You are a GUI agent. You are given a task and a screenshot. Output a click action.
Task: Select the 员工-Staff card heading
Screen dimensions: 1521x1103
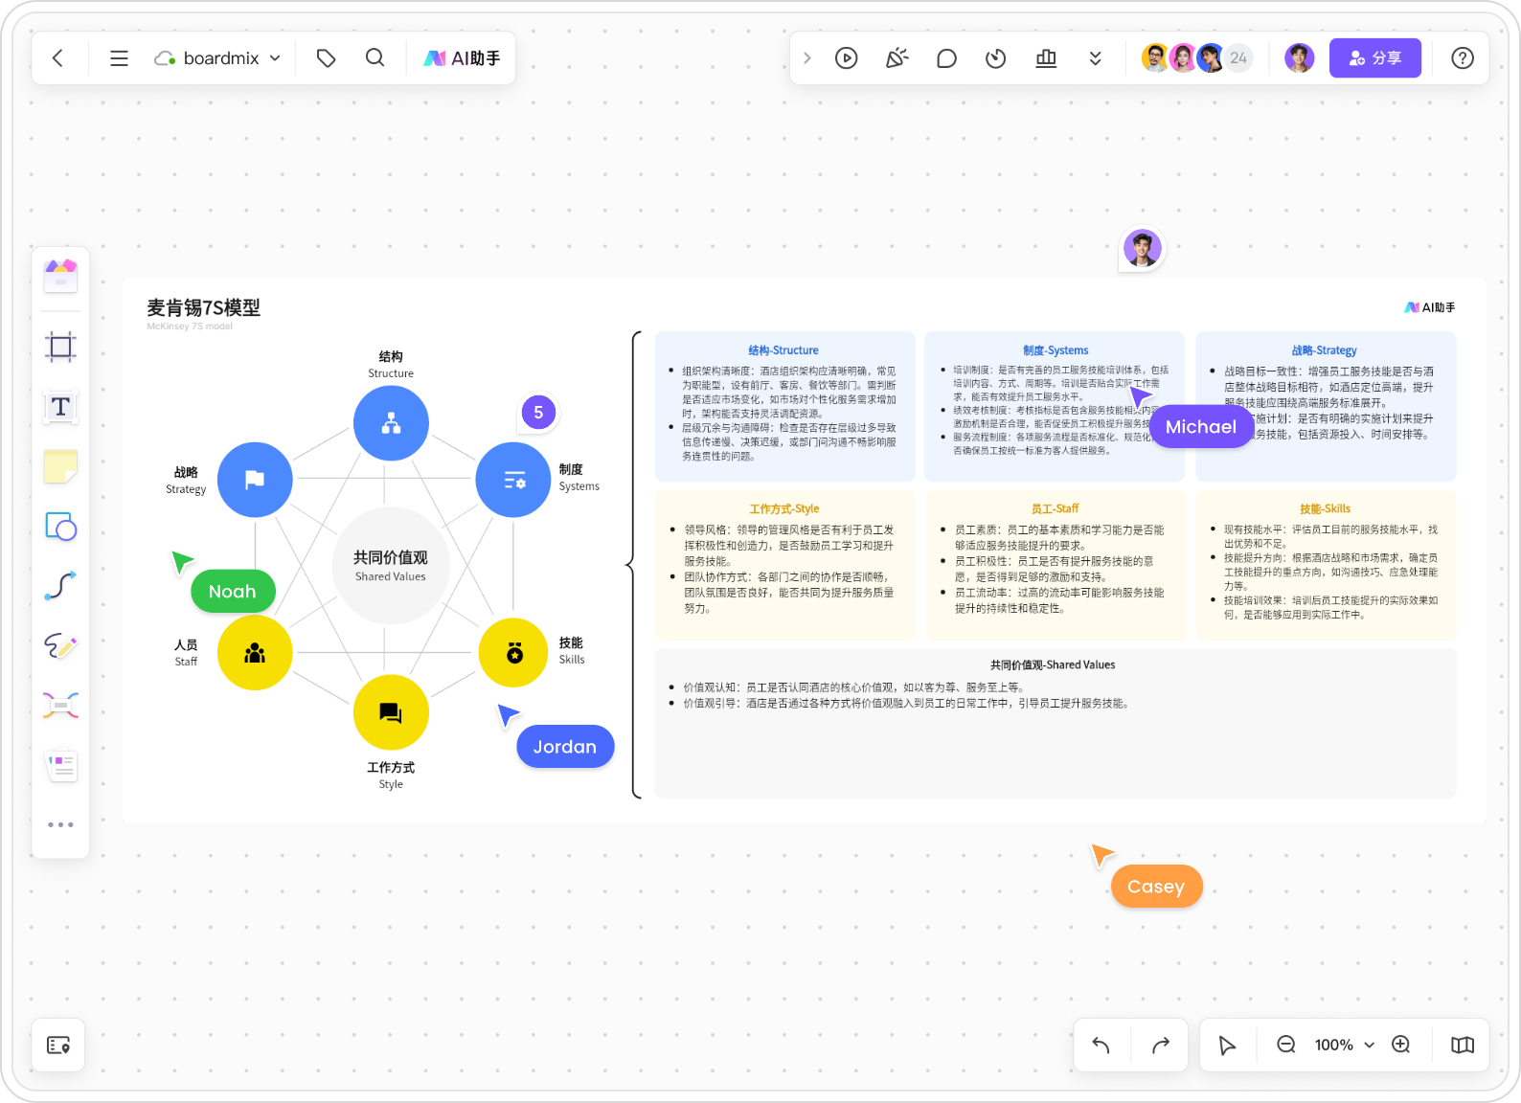click(1055, 509)
